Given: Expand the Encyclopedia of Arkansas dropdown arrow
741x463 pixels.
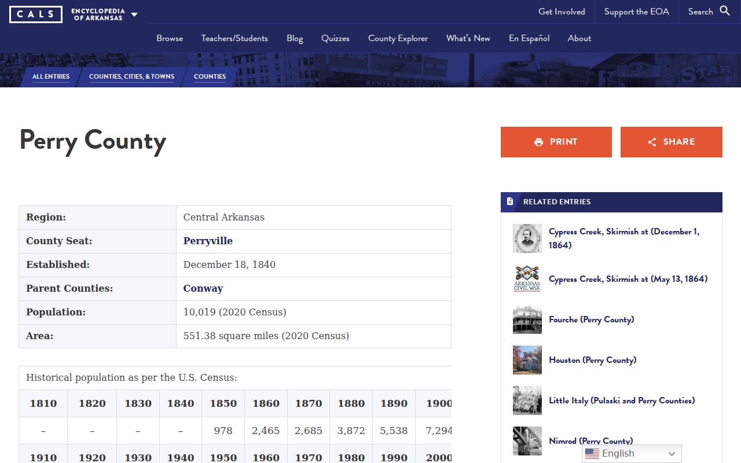Looking at the screenshot, I should [x=134, y=14].
